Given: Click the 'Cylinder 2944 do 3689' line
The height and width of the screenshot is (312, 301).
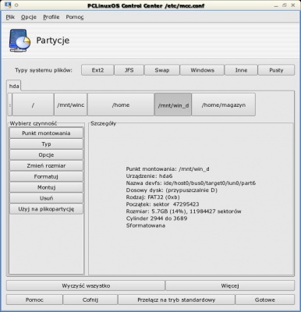Looking at the screenshot, I should (x=157, y=218).
